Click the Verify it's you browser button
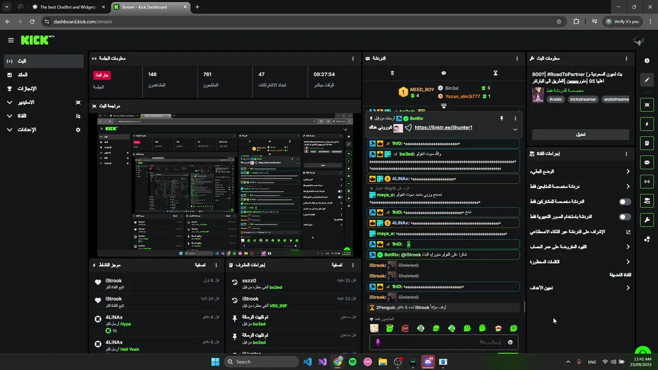The height and width of the screenshot is (370, 658). [622, 22]
